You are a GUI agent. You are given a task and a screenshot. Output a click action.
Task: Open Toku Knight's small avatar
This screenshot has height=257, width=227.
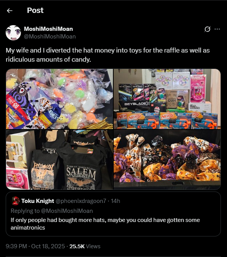coord(15,201)
